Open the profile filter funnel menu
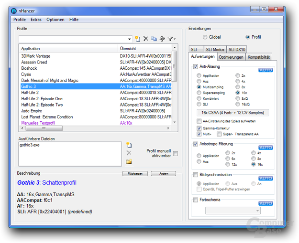The width and height of the screenshot is (299, 243). (x=172, y=39)
